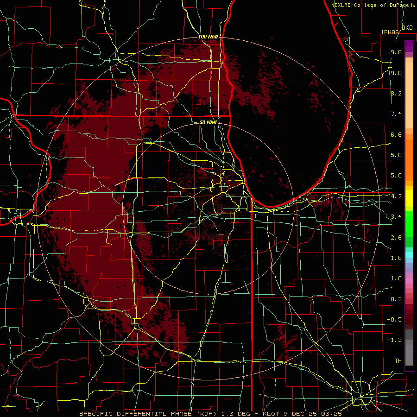This screenshot has height=417, width=417.
Task: Click the 100 NMI range ring label
Action: [208, 37]
